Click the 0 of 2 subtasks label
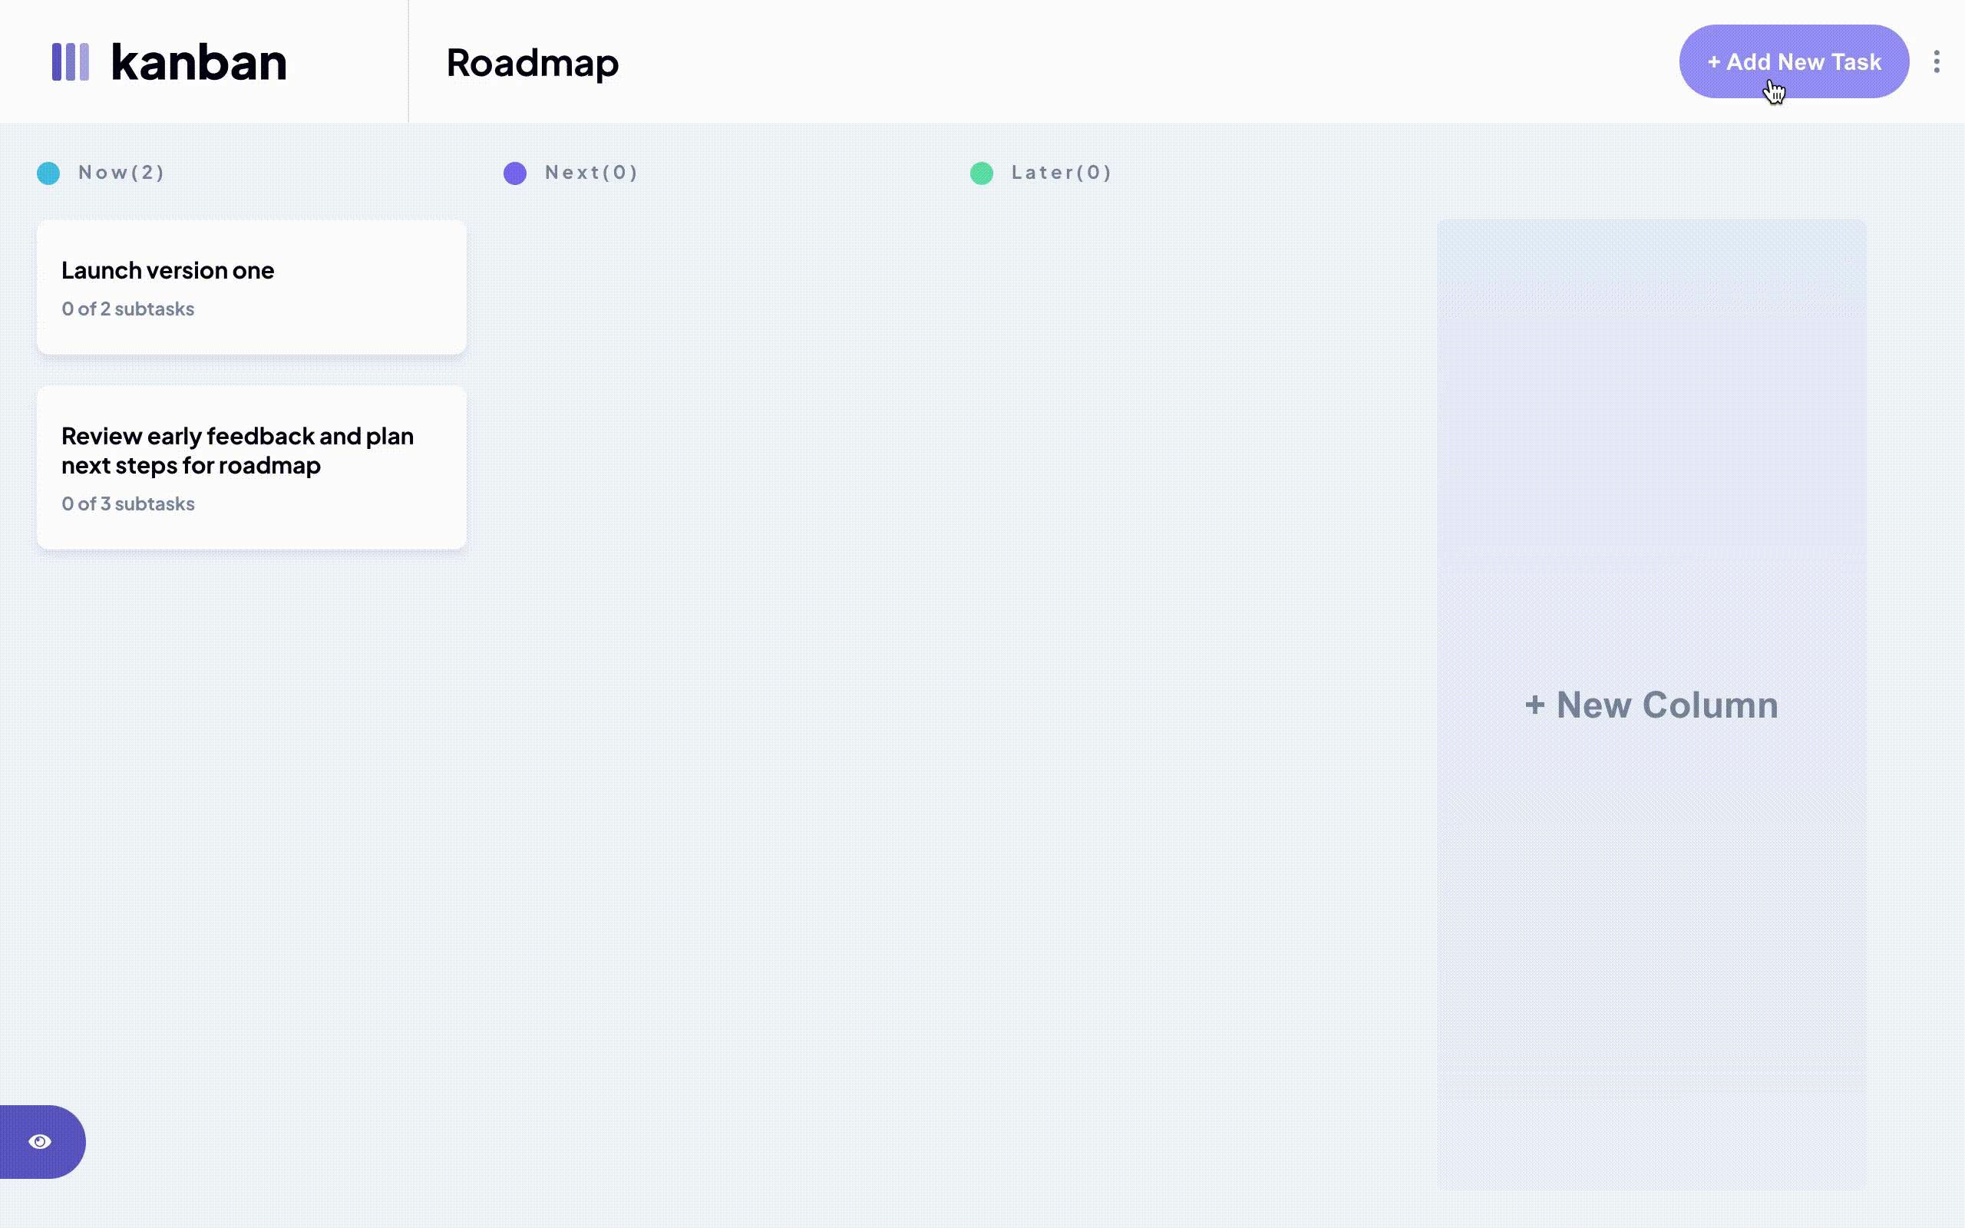Screen dimensions: 1965x1228 tap(127, 309)
